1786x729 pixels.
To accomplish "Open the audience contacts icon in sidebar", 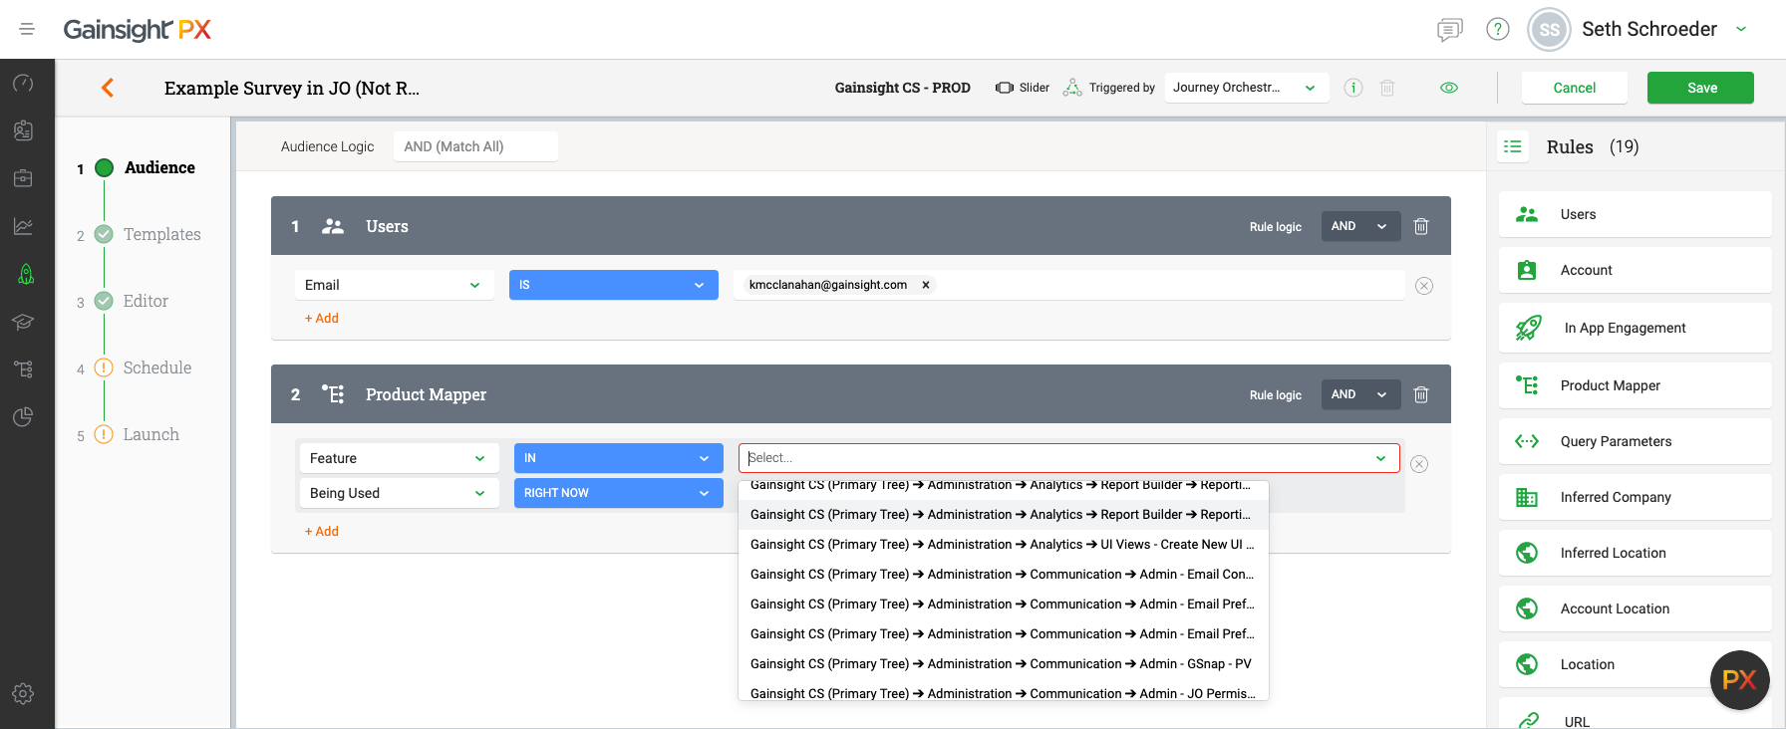I will [x=23, y=130].
